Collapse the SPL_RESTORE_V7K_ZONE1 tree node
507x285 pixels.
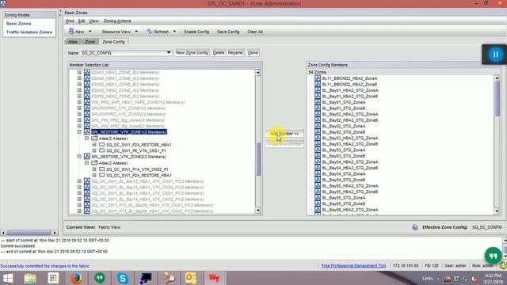coord(79,132)
